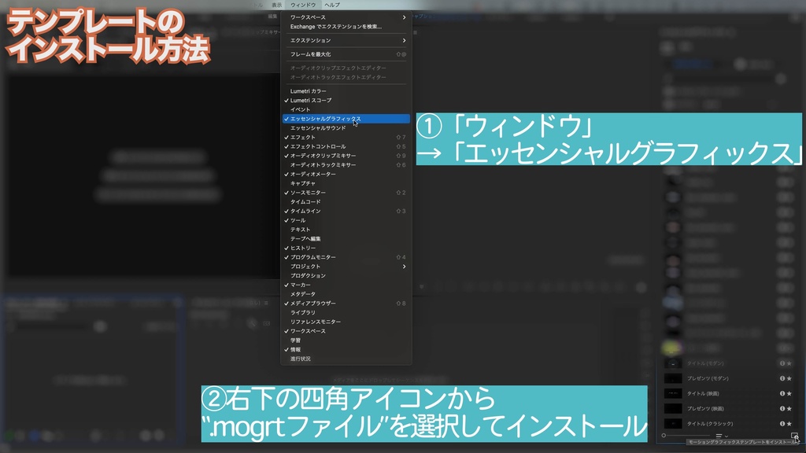Click the install Motion Graphics template icon
The width and height of the screenshot is (806, 453).
tap(795, 436)
